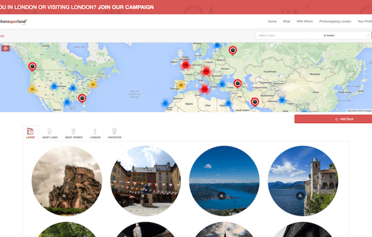Open the Photomapping London menu link

[335, 21]
